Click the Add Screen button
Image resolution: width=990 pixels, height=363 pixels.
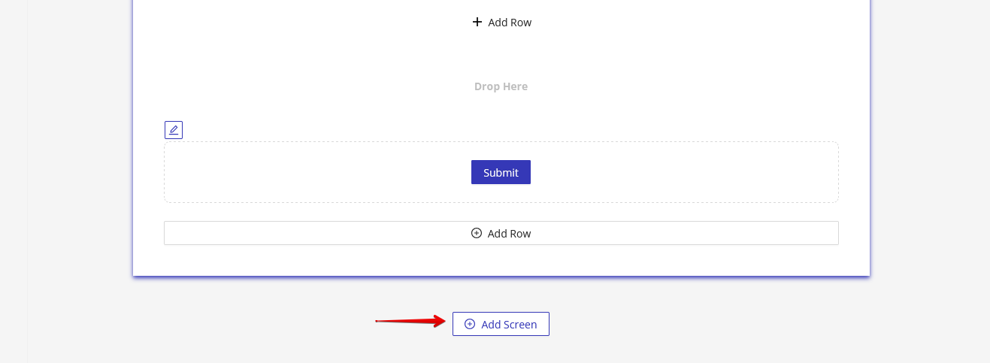501,324
